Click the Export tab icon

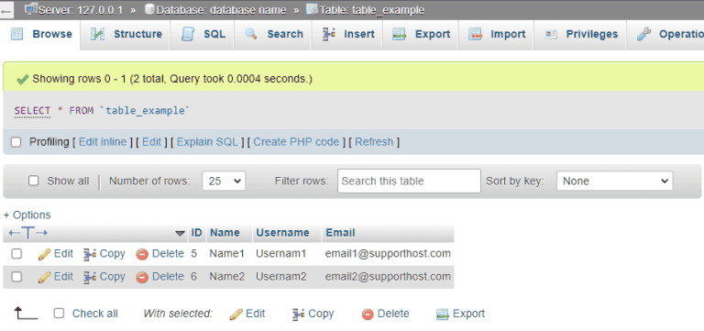coord(399,34)
